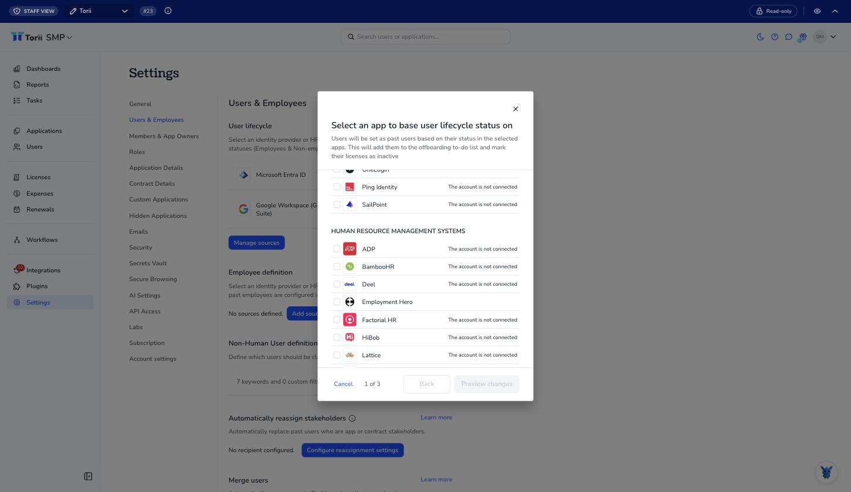This screenshot has height=492, width=851.
Task: Click the Reports sidebar icon
Action: [x=16, y=84]
